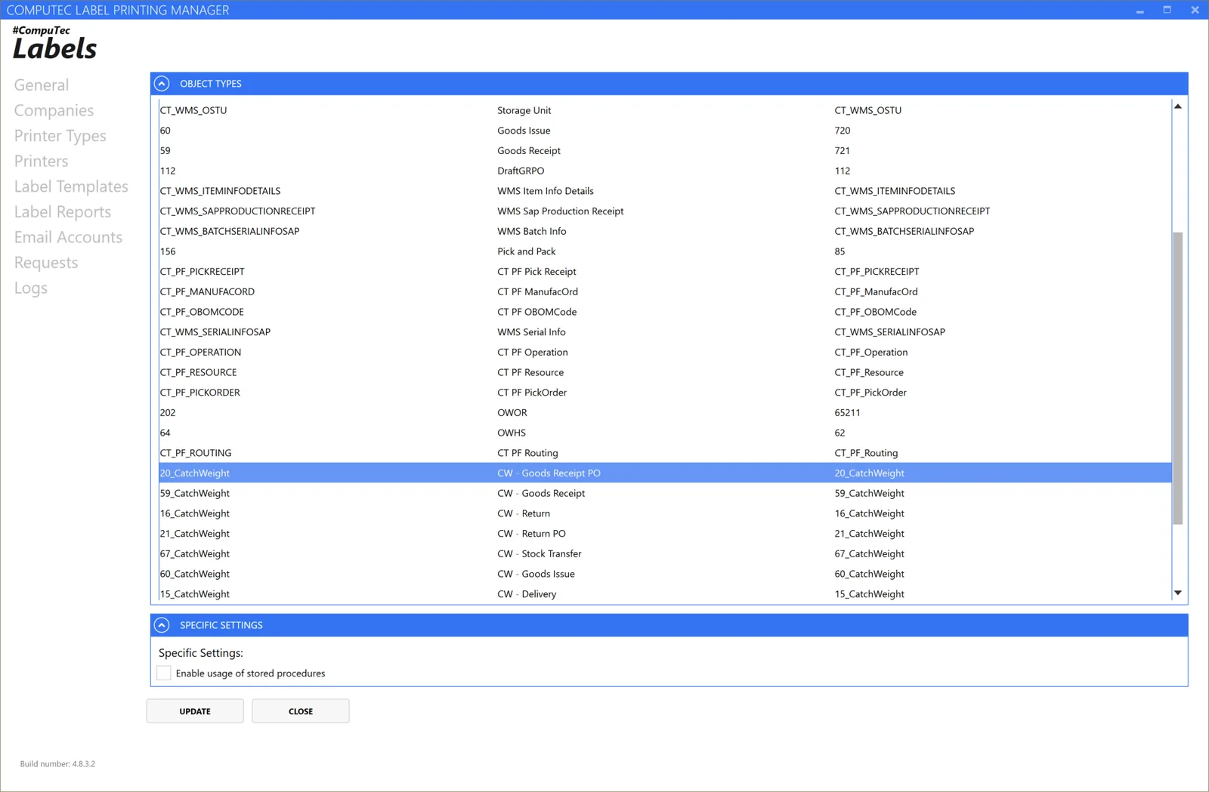Screen dimensions: 1209x792
Task: Open Printers page
Action: [x=42, y=161]
